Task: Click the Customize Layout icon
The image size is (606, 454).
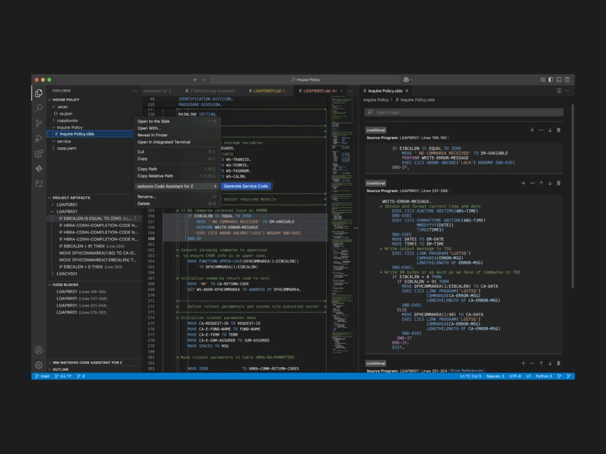Action: 543,80
